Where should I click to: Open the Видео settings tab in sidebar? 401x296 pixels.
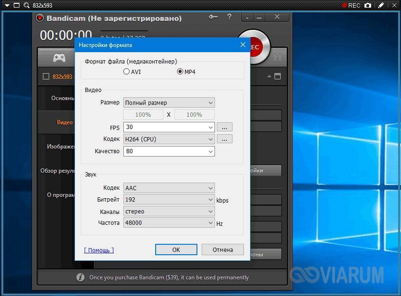(x=65, y=122)
